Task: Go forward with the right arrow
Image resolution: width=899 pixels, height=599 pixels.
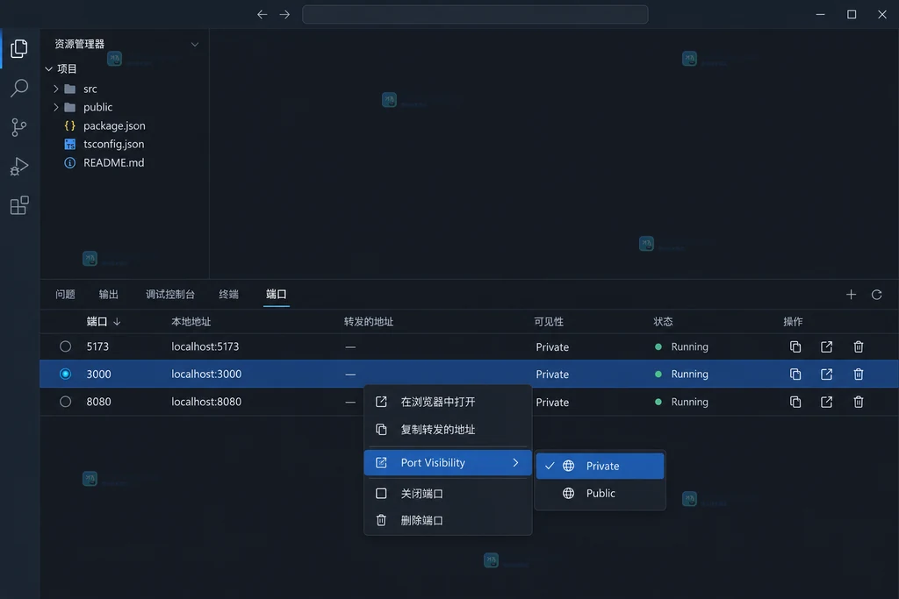Action: point(284,14)
